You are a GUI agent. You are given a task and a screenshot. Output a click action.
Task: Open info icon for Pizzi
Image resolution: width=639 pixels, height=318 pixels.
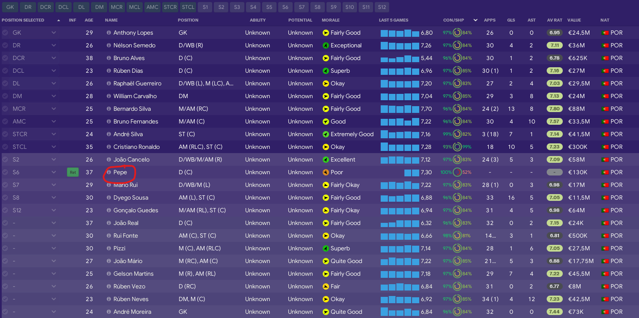109,248
